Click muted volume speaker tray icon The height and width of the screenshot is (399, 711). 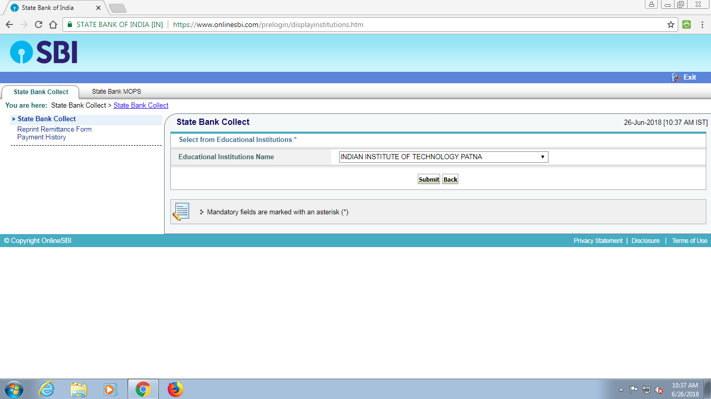[x=659, y=390]
